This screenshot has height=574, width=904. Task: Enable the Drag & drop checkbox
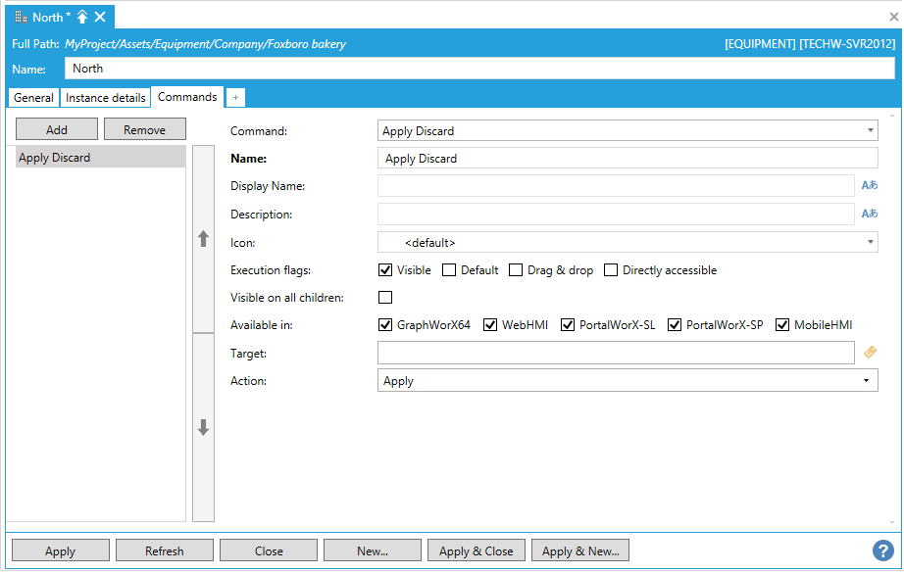tap(516, 270)
